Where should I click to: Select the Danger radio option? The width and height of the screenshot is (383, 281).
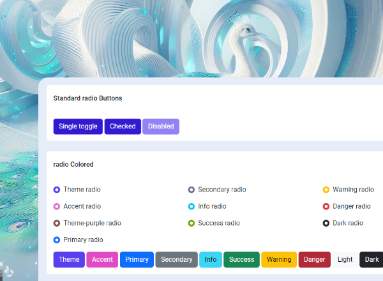tap(326, 206)
